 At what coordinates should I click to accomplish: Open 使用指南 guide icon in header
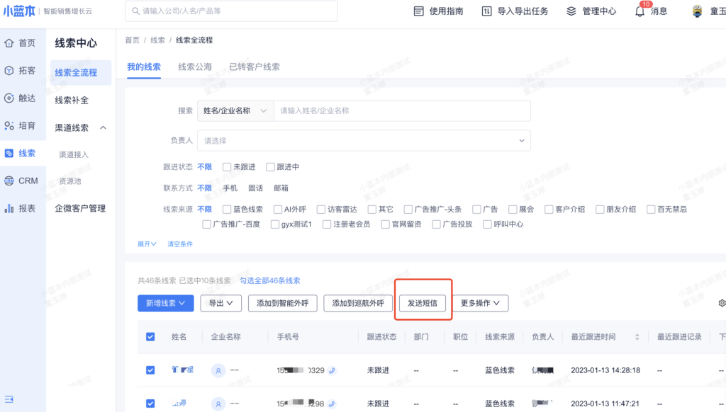[x=418, y=11]
